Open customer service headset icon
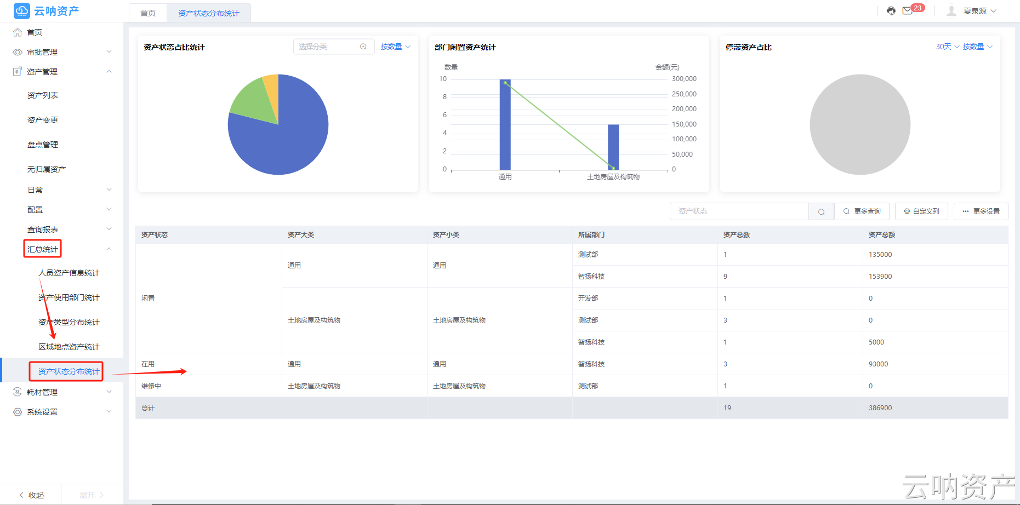Viewport: 1020px width, 505px height. tap(891, 11)
